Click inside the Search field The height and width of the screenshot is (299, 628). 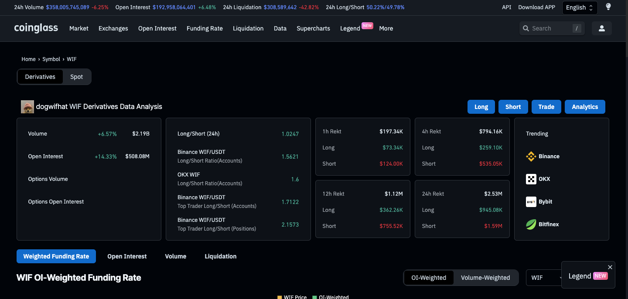click(552, 28)
